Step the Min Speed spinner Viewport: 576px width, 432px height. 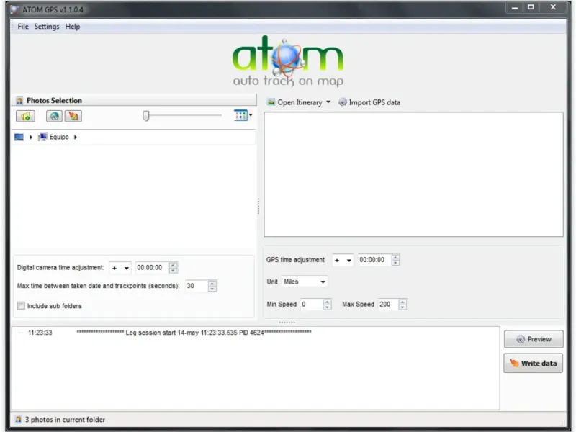[328, 304]
